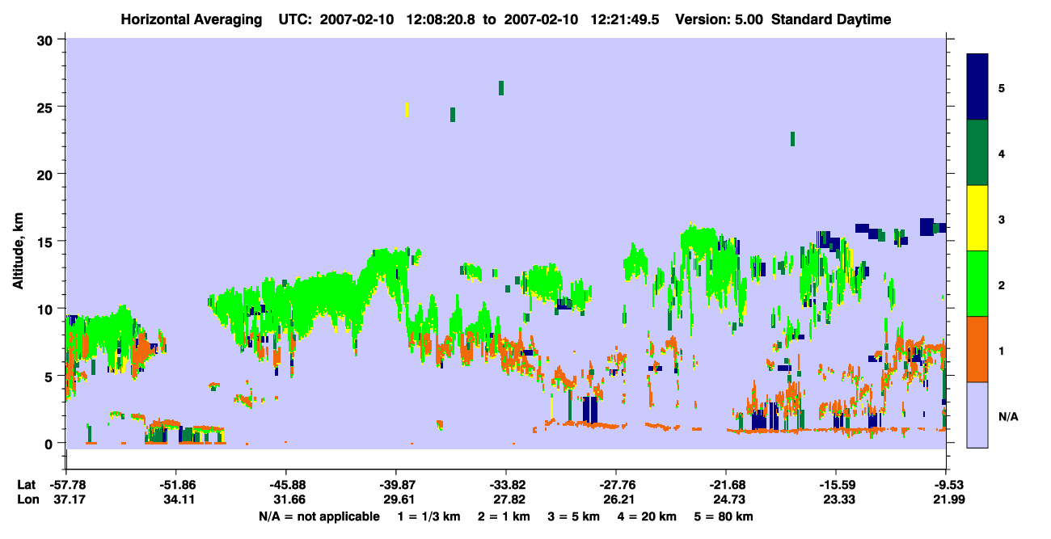Click the 'Lat' row label
Screen dimensions: 1051x539
26,485
